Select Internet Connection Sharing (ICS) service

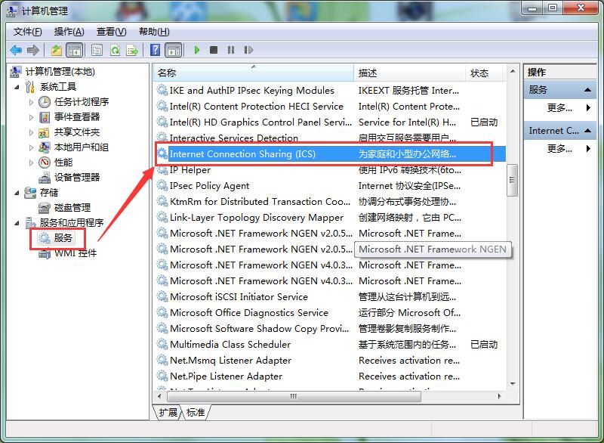click(330, 154)
